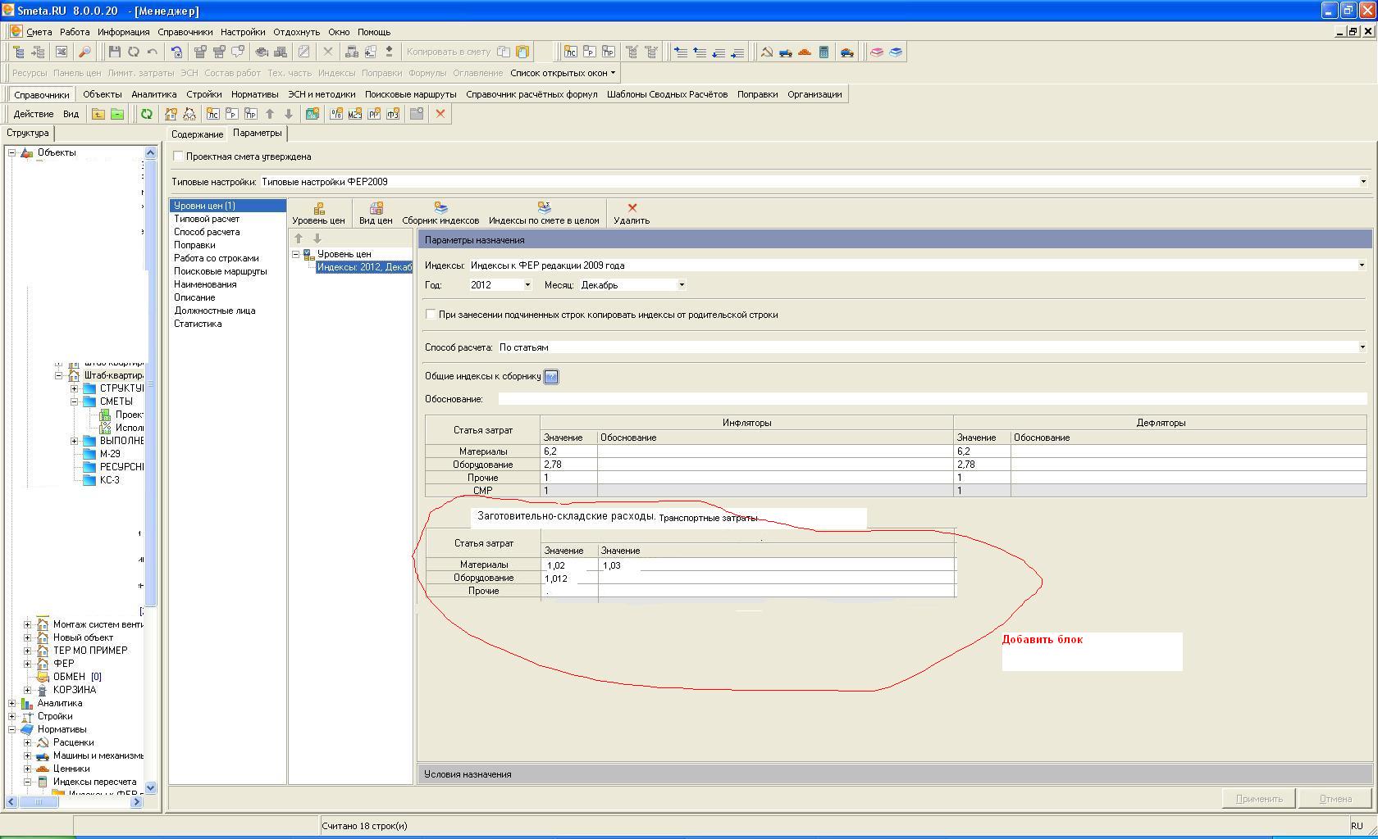This screenshot has width=1378, height=839.
Task: Click the Обоснование input field
Action: pyautogui.click(x=933, y=399)
